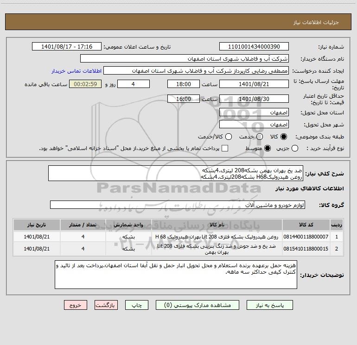Click the جزئیات اطلاعات نیاز page header
This screenshot has height=345, width=357.
point(316,22)
